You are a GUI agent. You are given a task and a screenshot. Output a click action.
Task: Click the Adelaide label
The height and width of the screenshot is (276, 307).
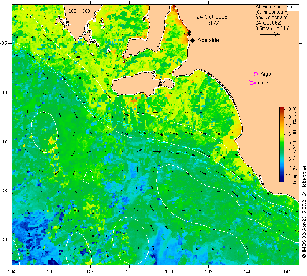click(208, 40)
